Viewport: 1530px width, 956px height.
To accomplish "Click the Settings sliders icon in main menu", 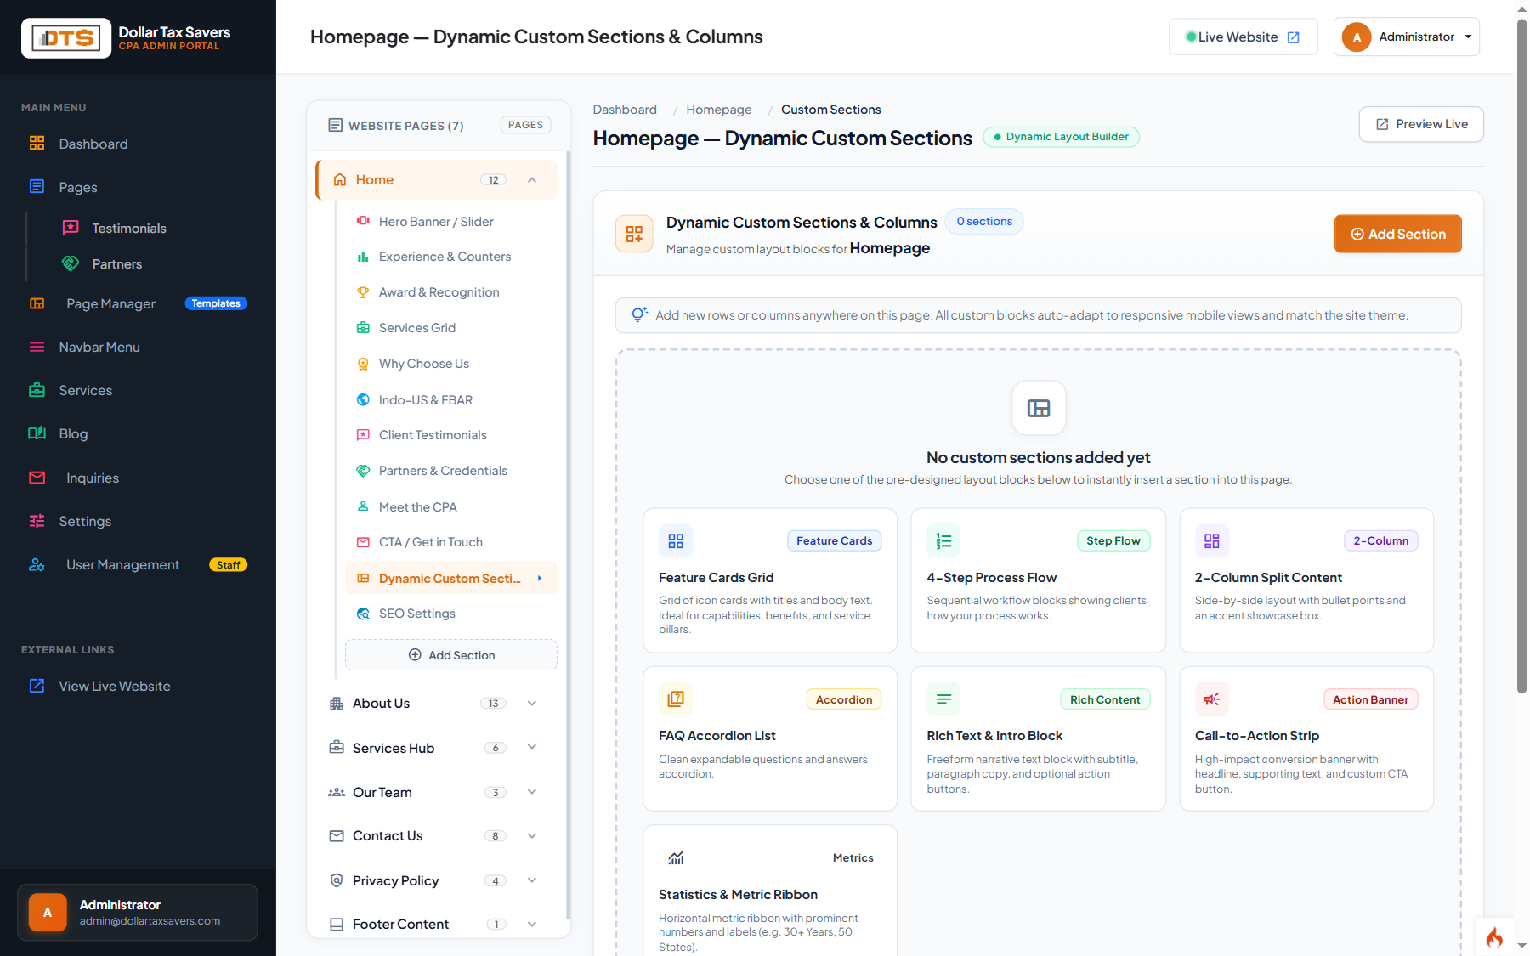I will pos(37,521).
